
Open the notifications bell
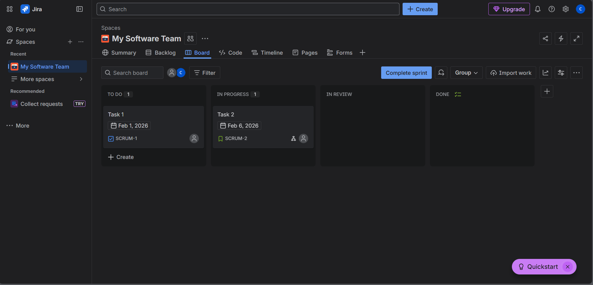[x=537, y=9]
